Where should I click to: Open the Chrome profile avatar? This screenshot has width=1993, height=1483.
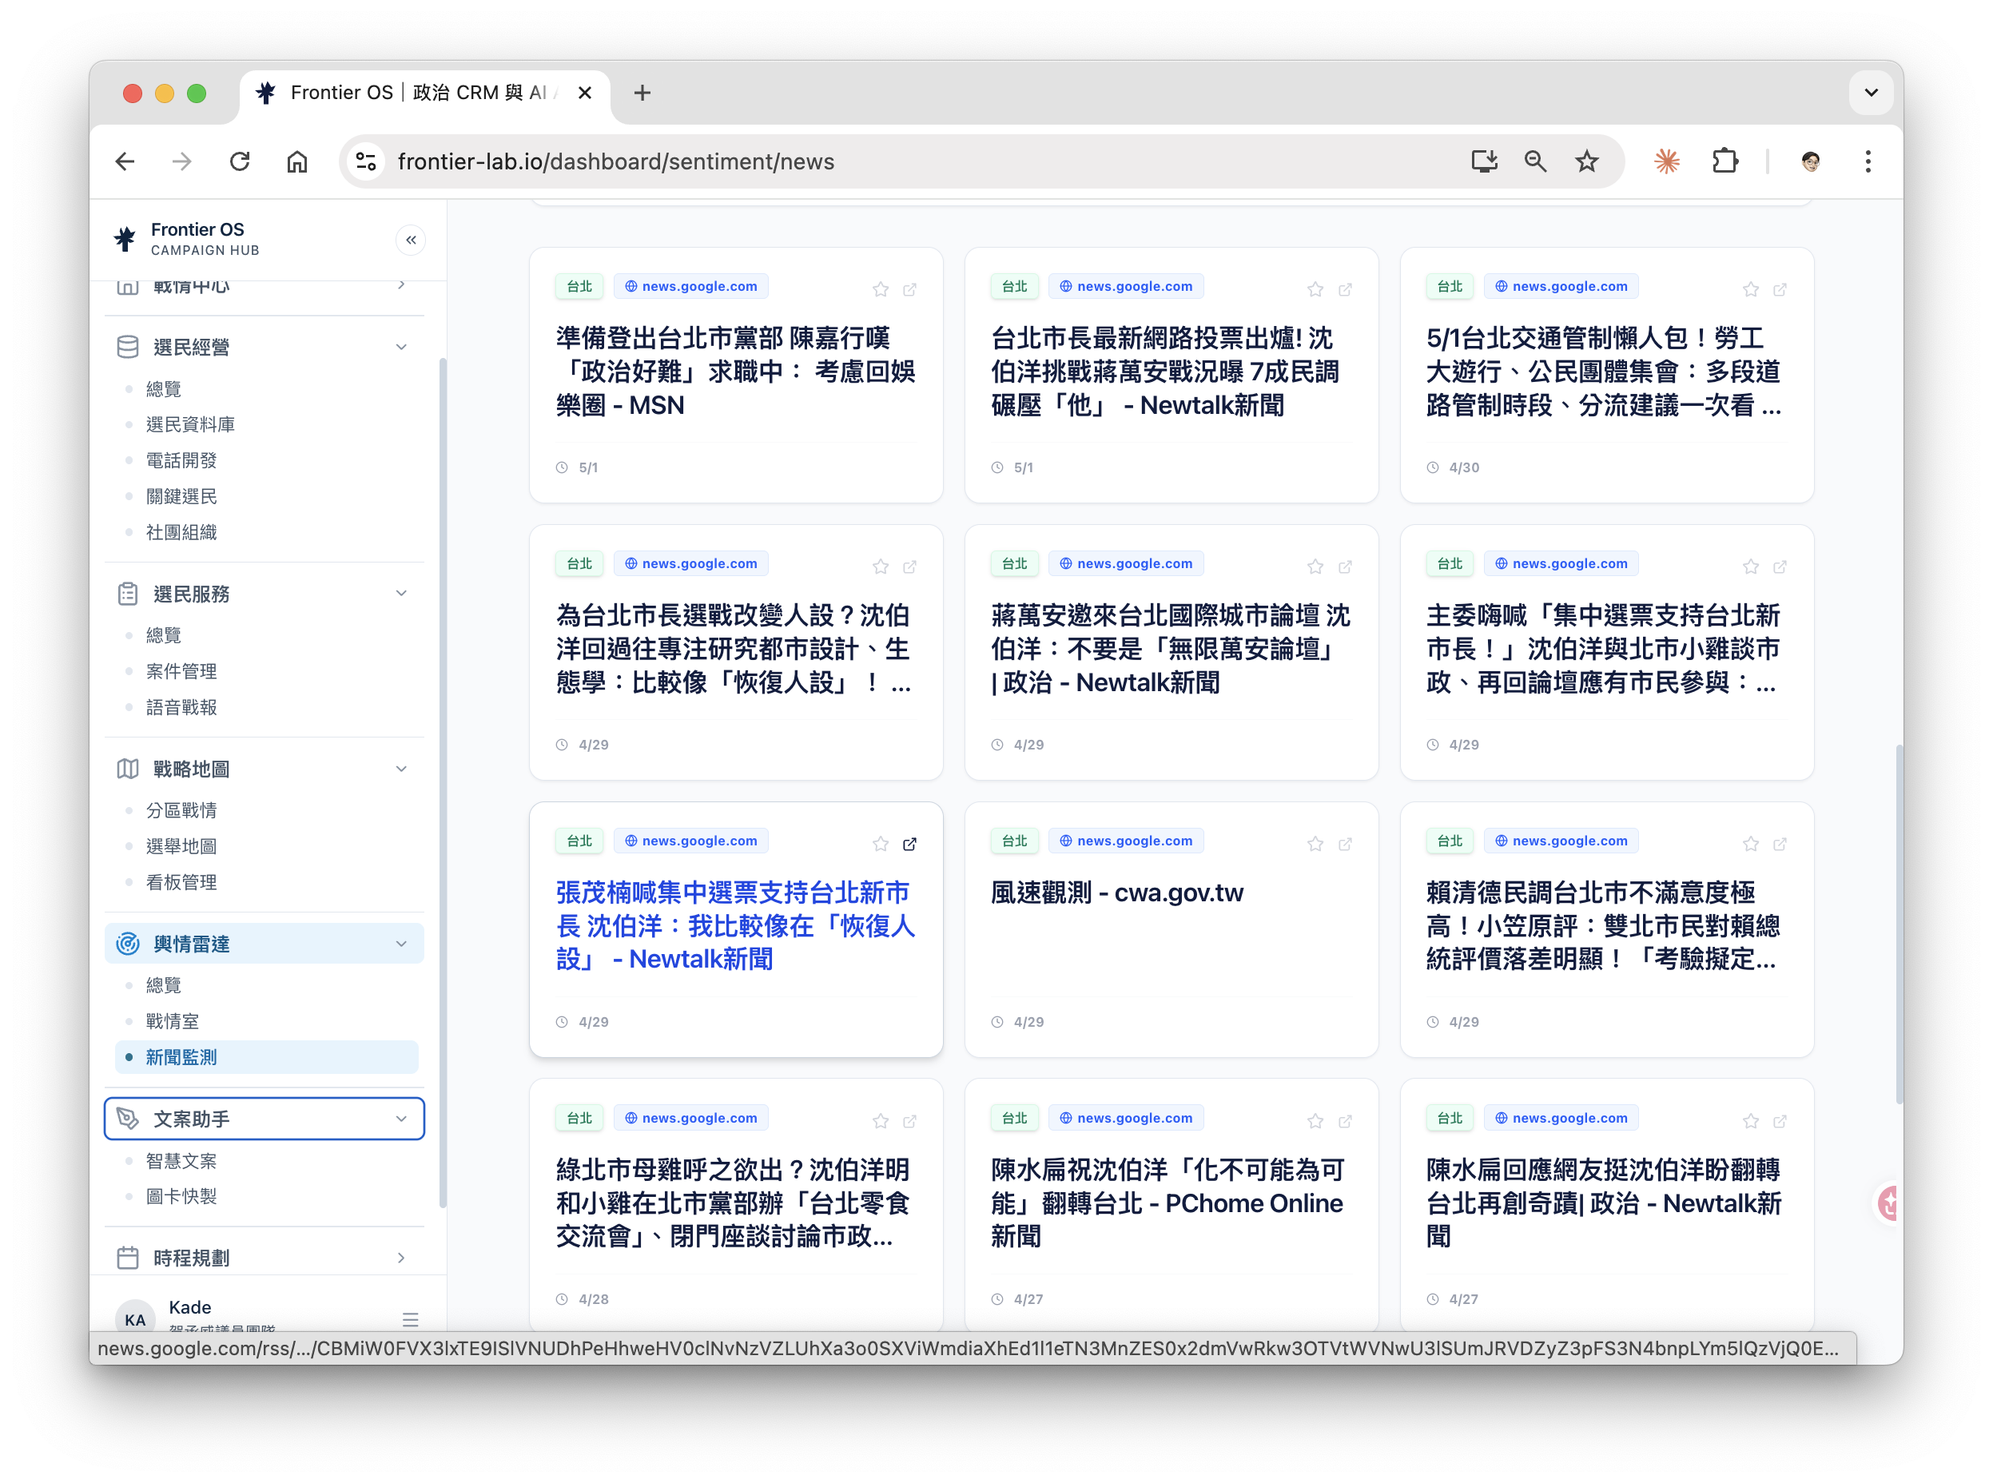[x=1810, y=161]
